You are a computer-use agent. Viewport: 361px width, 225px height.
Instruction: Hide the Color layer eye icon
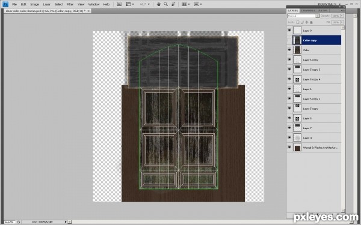pyautogui.click(x=289, y=50)
